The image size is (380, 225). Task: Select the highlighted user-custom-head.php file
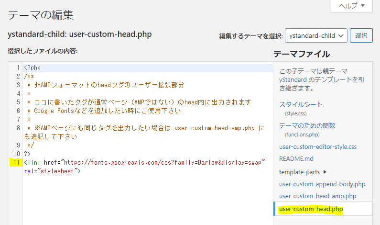click(311, 209)
